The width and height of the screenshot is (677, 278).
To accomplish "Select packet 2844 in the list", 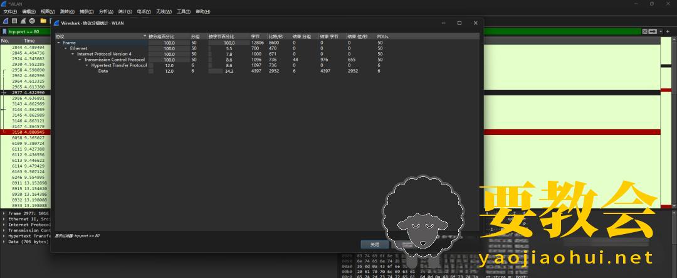I will 26,47.
